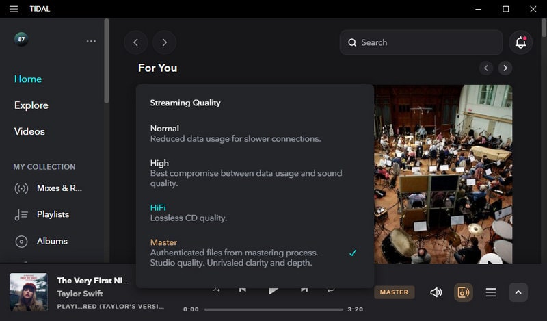Navigate back with the left arrow button
This screenshot has width=547, height=321.
[135, 42]
